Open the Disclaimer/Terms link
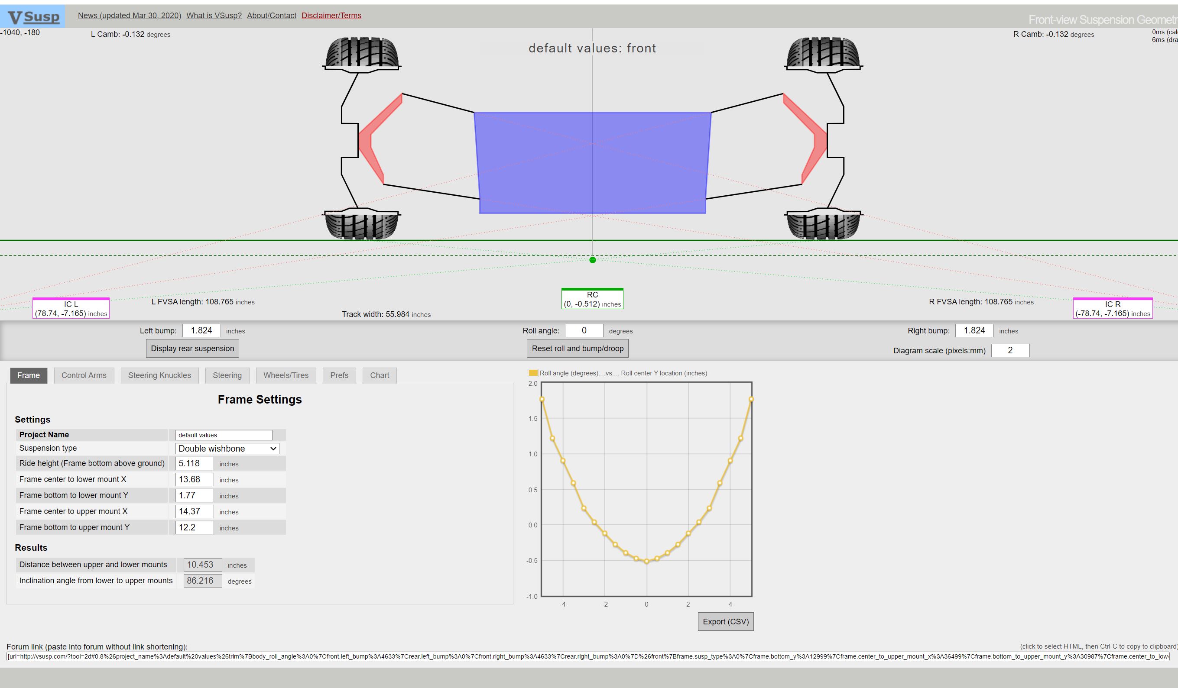This screenshot has width=1178, height=688. pos(331,16)
